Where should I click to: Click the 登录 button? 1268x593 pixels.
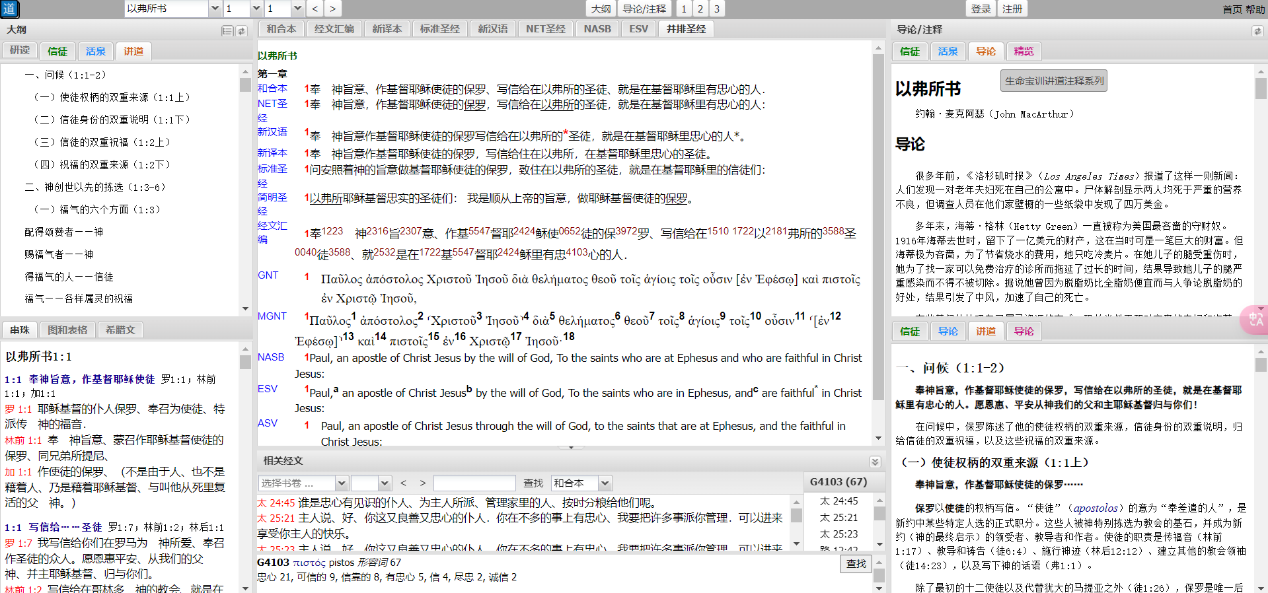981,9
